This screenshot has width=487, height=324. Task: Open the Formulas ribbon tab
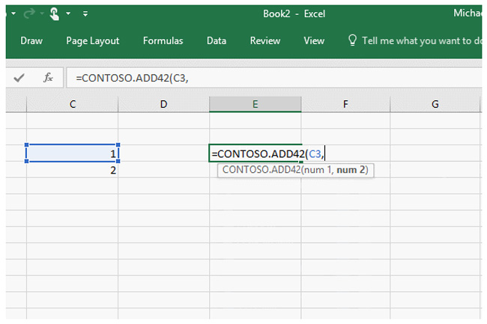(163, 40)
